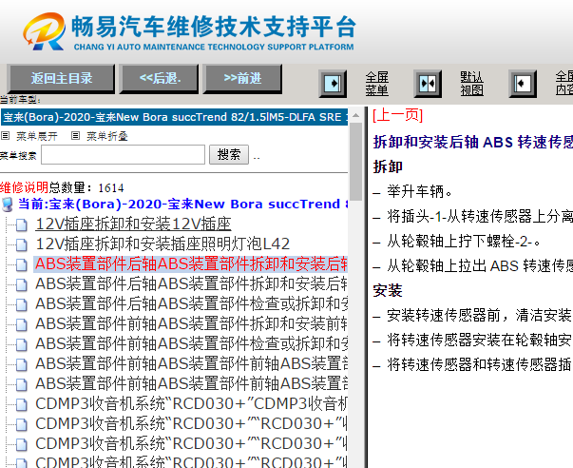The height and width of the screenshot is (468, 573).
Task: Click the full-screen menu arrow icon
Action: click(x=333, y=84)
